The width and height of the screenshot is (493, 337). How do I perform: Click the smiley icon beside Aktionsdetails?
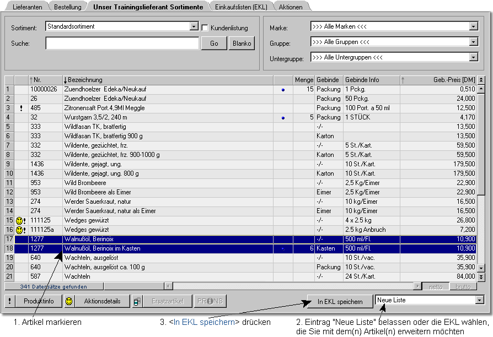pyautogui.click(x=69, y=301)
